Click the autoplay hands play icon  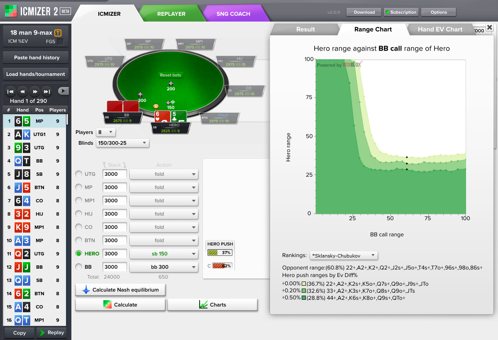tap(63, 91)
